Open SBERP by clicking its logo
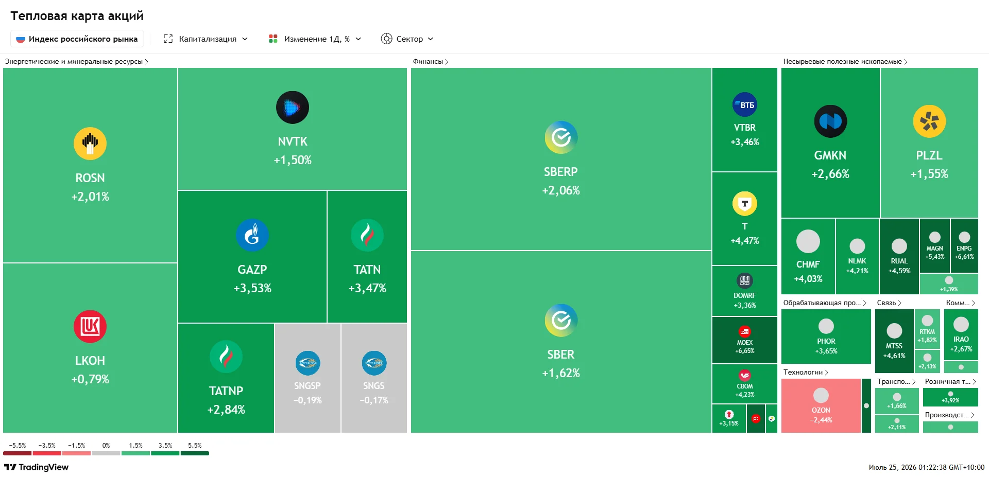Viewport: 989px width, 478px height. coord(561,137)
